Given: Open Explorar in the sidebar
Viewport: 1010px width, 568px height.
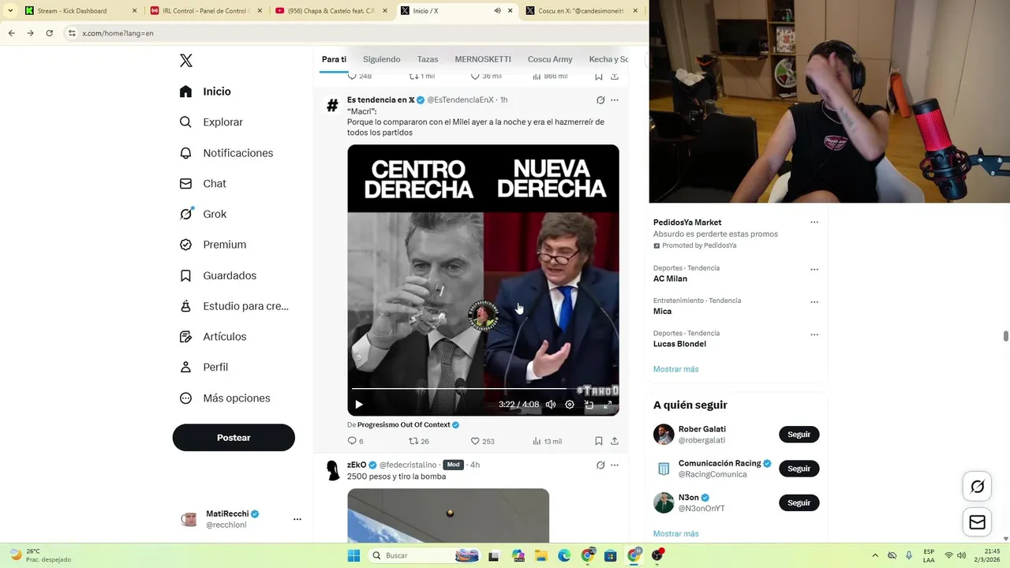Looking at the screenshot, I should point(211,122).
